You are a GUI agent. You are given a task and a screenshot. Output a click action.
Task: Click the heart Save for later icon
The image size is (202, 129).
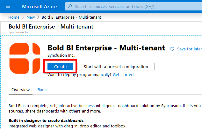(172, 49)
